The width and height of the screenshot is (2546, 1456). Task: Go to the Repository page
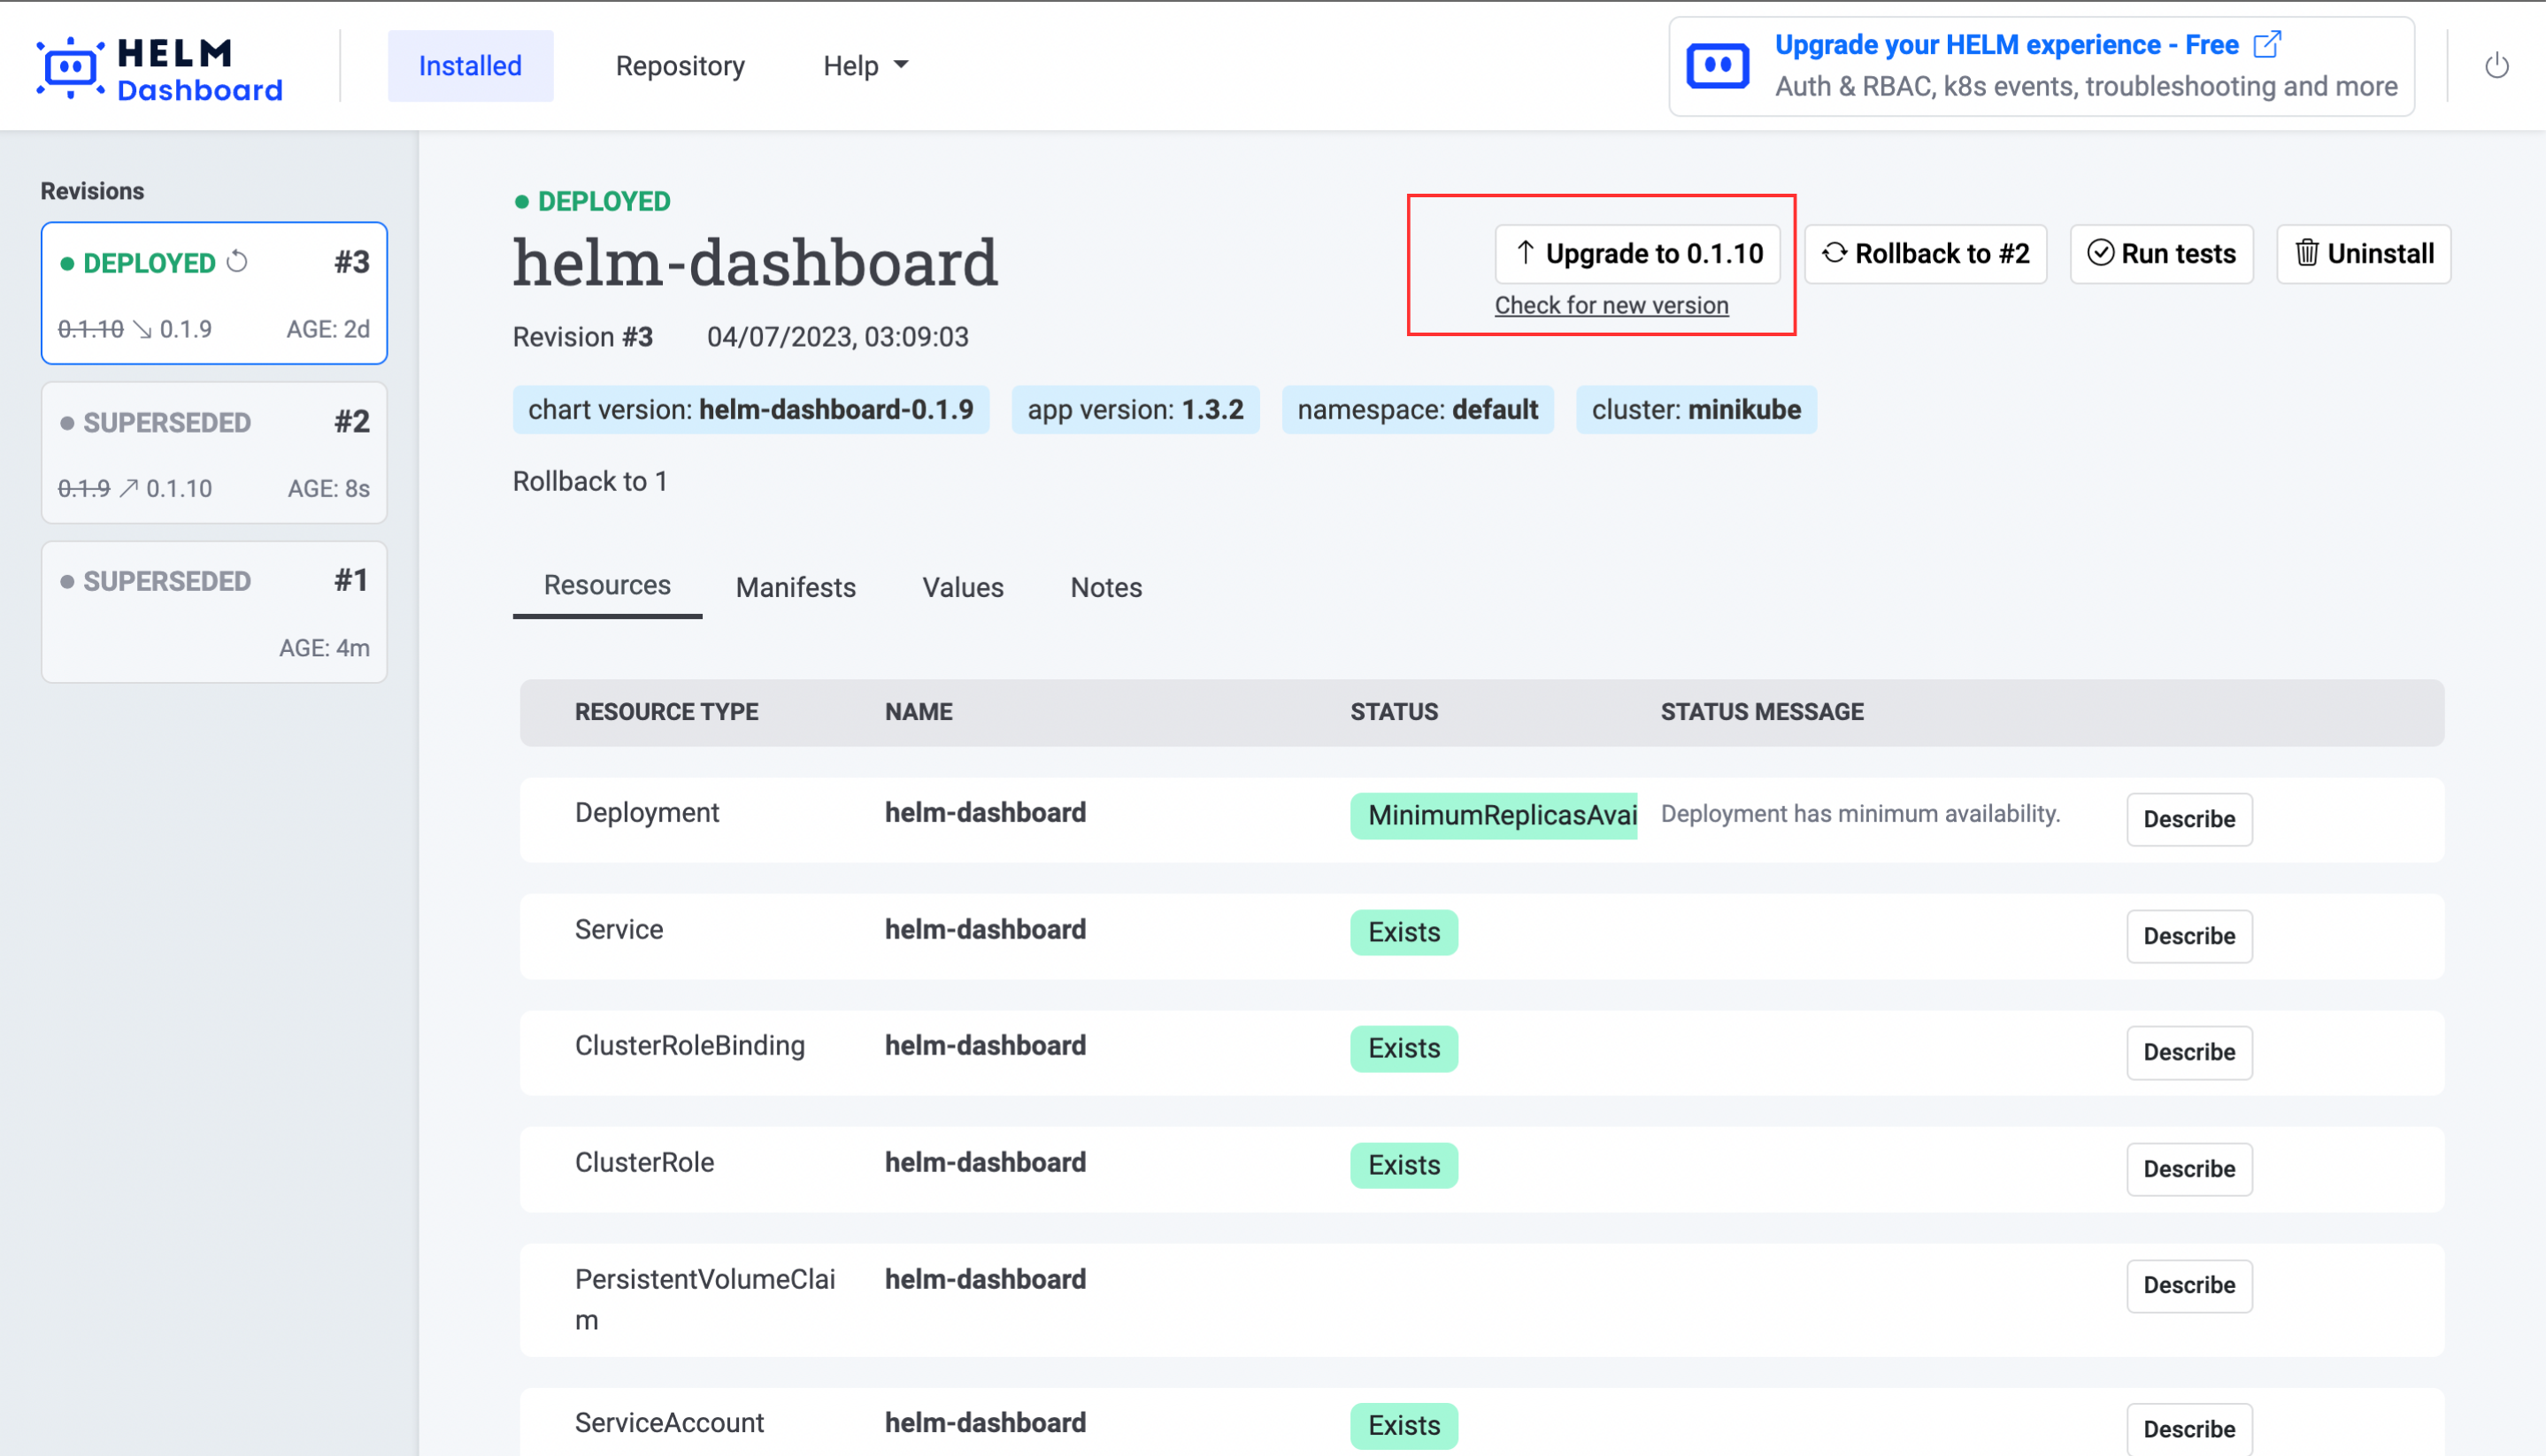(x=680, y=66)
